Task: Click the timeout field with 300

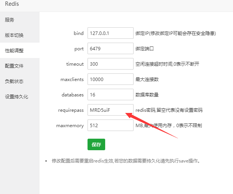Action: pos(111,64)
